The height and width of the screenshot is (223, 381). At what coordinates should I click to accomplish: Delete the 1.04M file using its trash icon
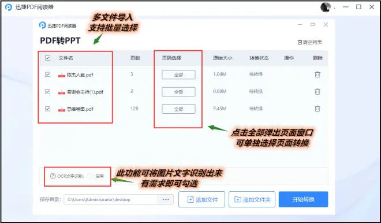pyautogui.click(x=317, y=75)
